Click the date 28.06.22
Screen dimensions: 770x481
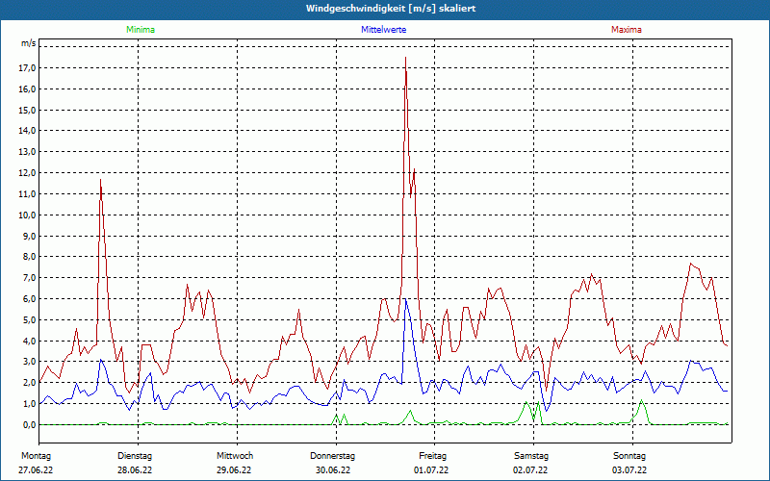click(135, 470)
